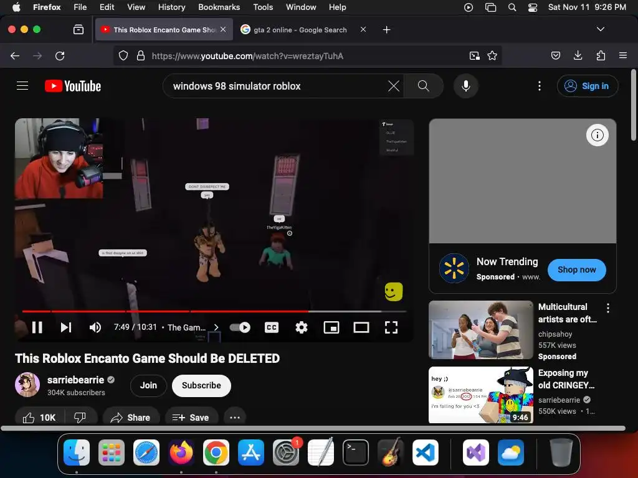Click the URL address bar
This screenshot has height=478, width=638.
pyautogui.click(x=307, y=55)
